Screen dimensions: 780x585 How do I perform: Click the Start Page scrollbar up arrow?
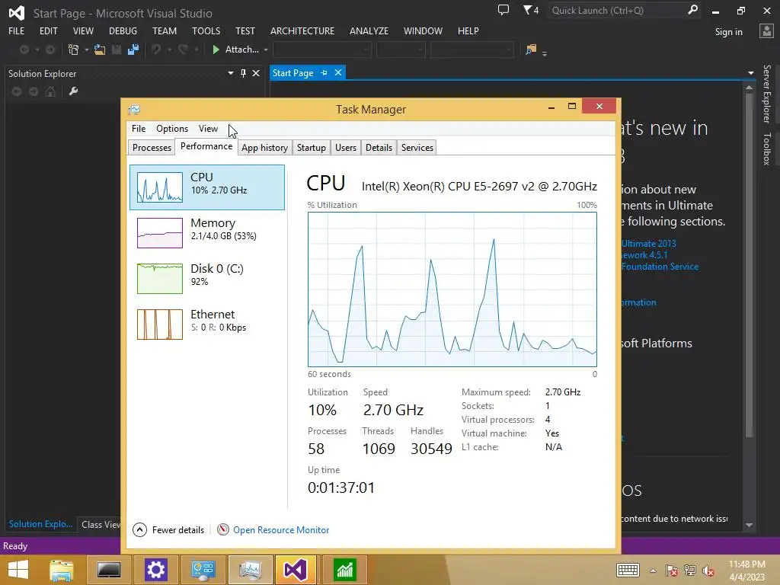coord(750,88)
